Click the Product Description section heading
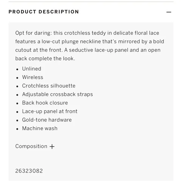The image size is (182, 182). pos(44,12)
